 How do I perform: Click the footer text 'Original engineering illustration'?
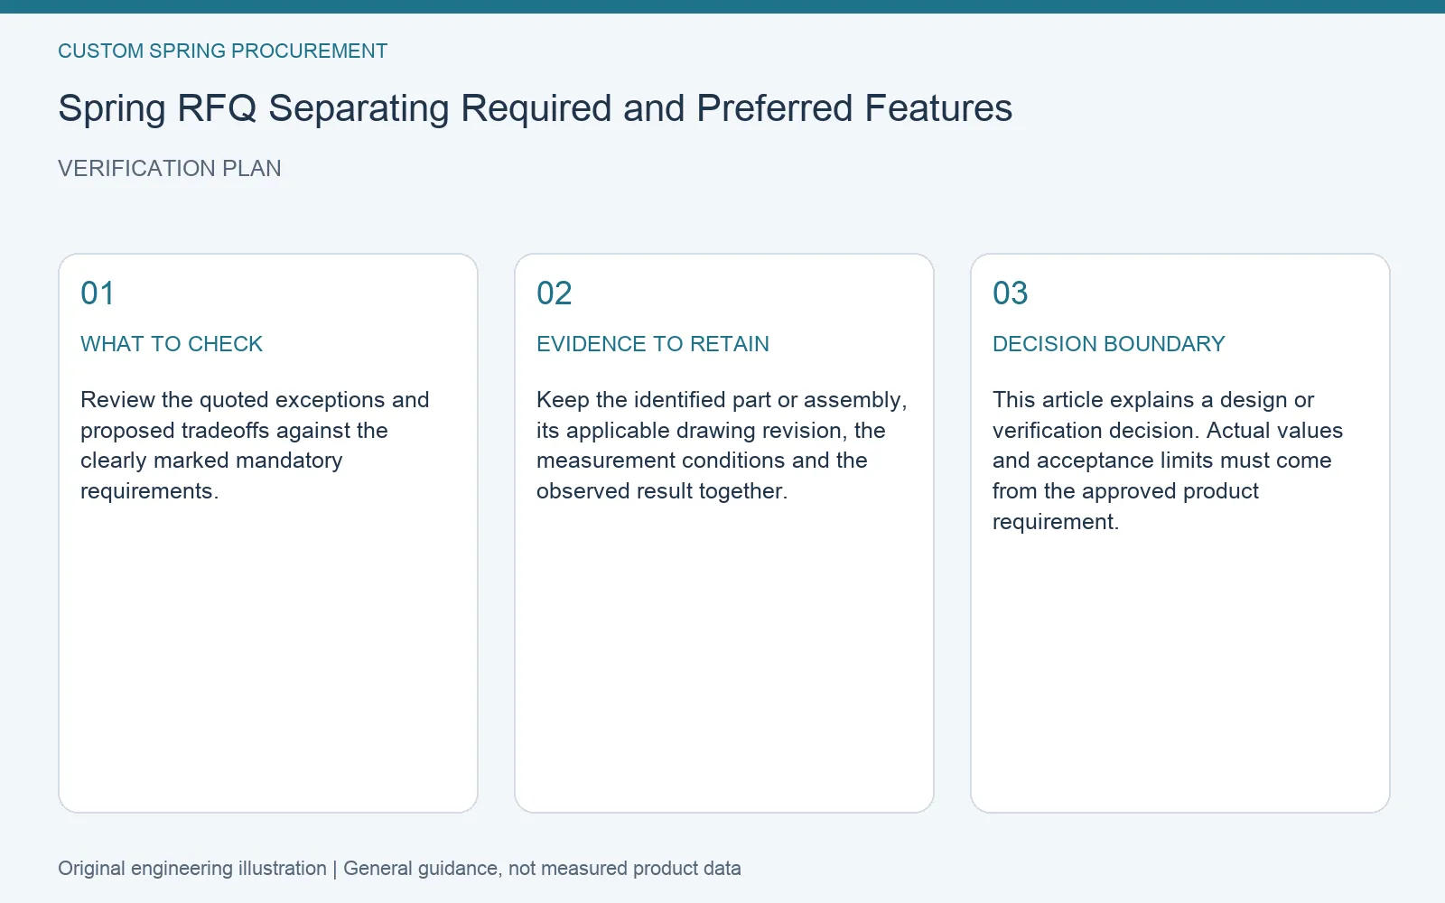[x=192, y=869]
